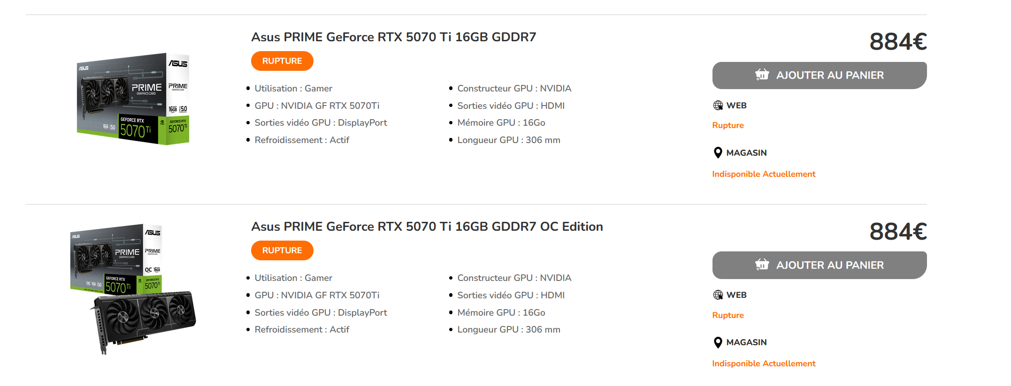Open the GDDR7 OC Edition product title

427,227
